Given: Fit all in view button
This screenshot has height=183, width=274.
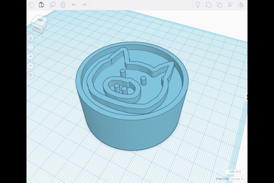Looking at the screenshot, I should tap(31, 47).
